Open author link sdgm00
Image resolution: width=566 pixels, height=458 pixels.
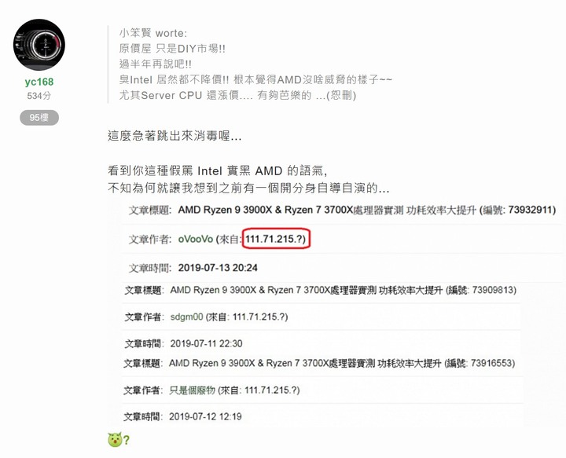point(186,317)
